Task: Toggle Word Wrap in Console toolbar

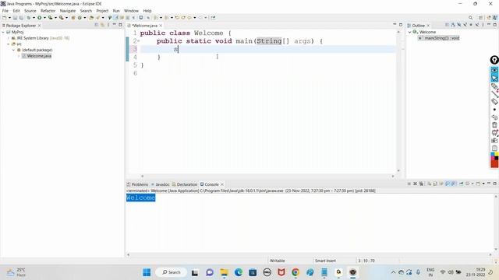Action: pos(441,184)
